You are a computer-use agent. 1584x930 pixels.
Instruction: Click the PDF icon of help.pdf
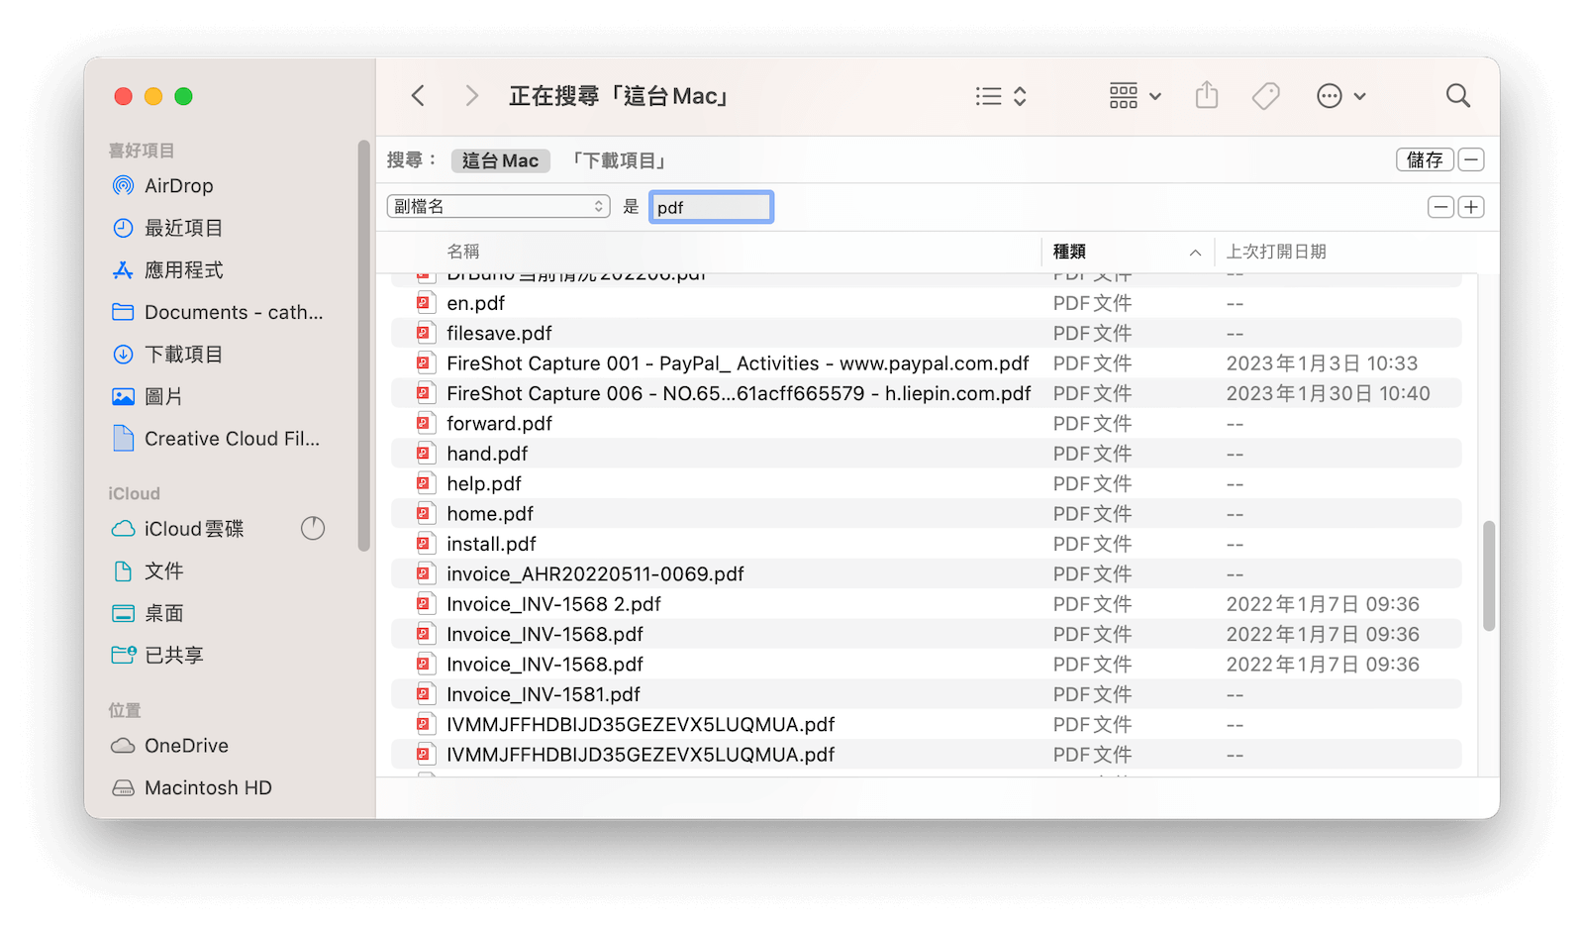pyautogui.click(x=424, y=483)
